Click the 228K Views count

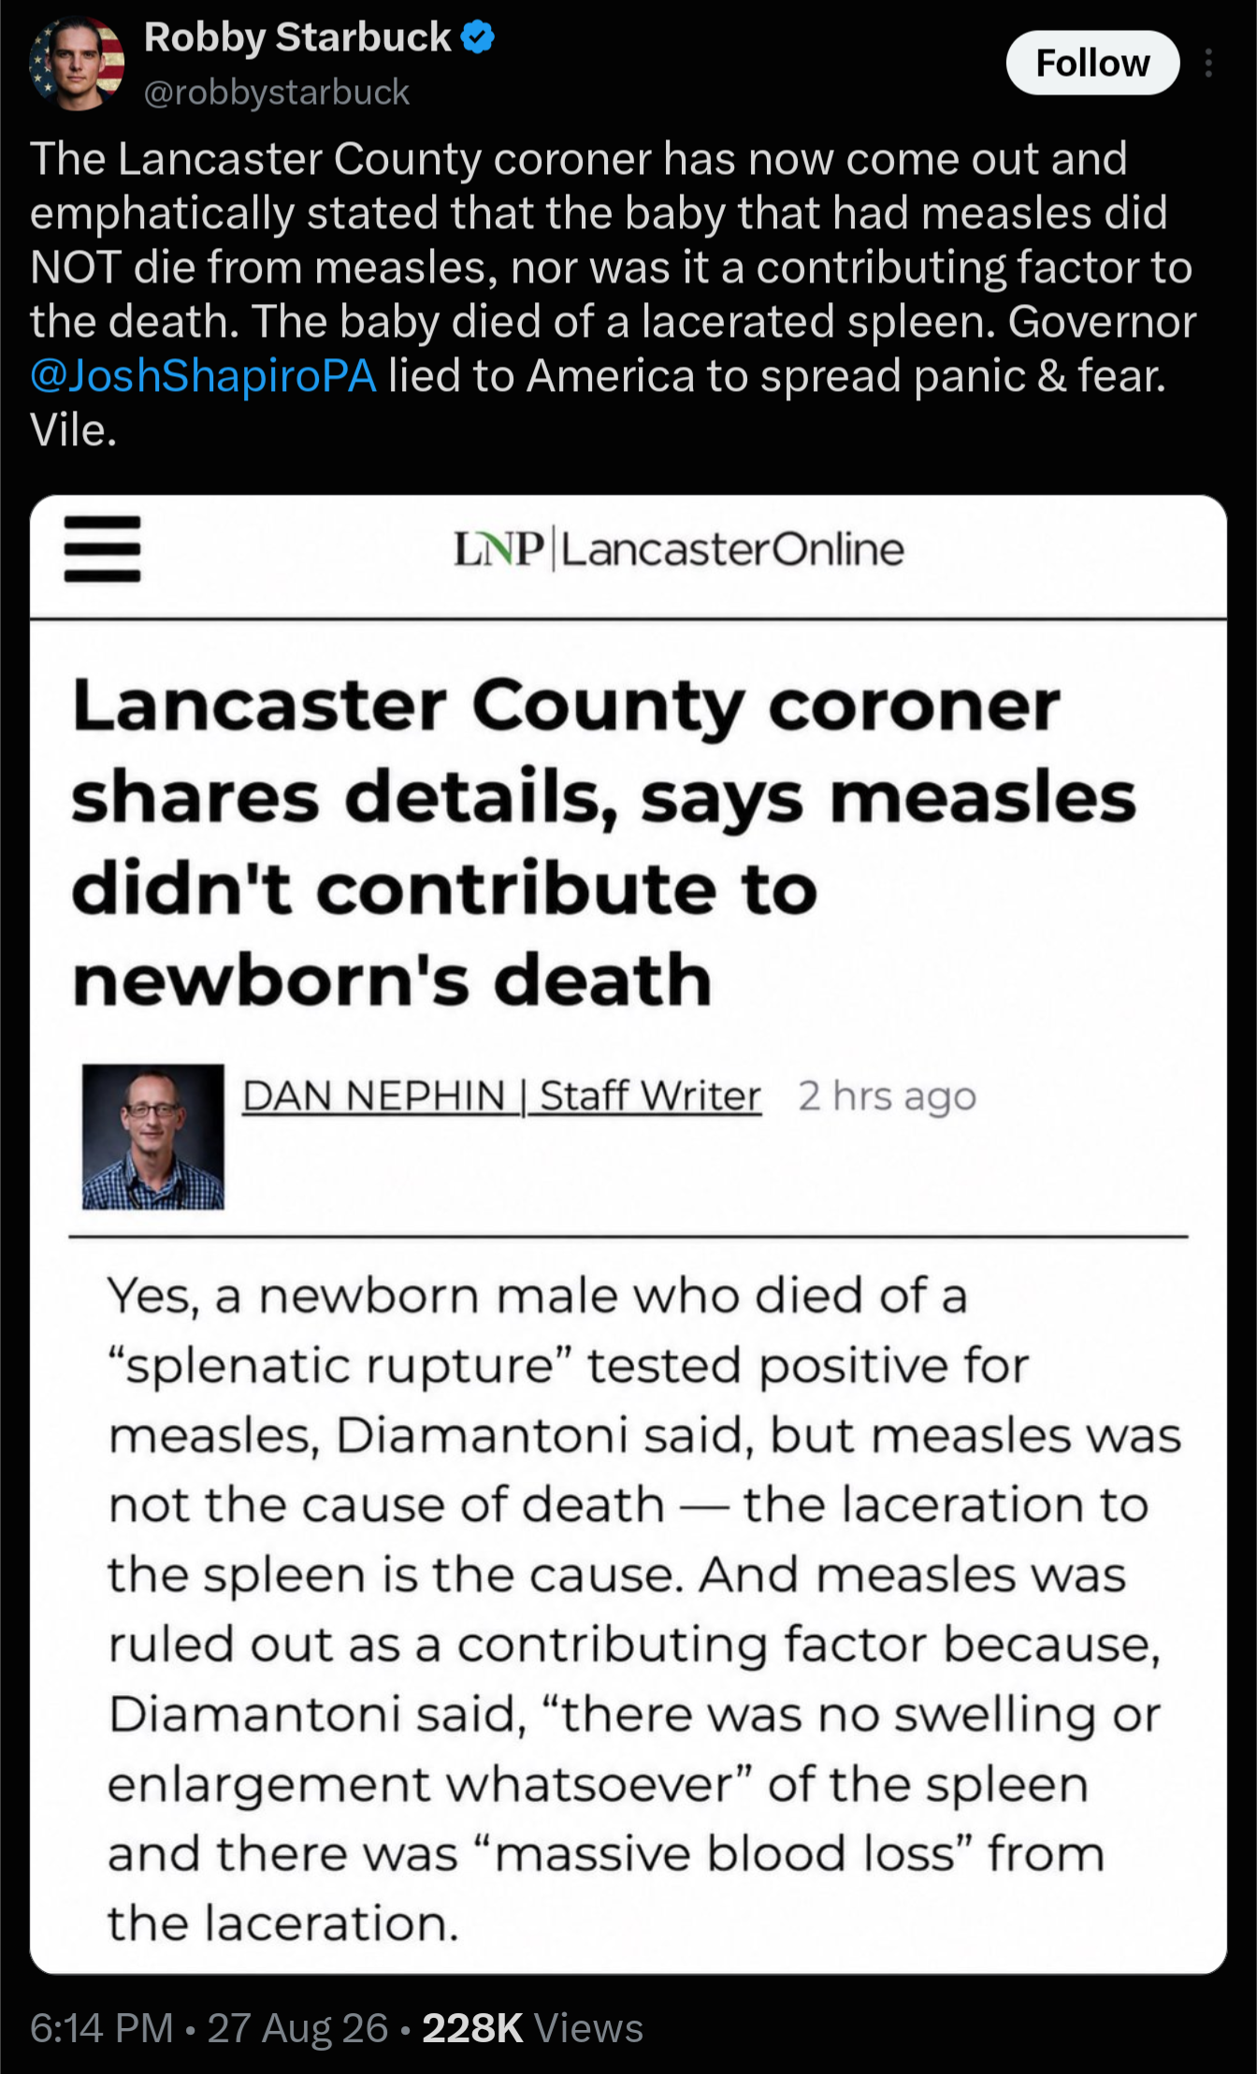coord(532,2028)
